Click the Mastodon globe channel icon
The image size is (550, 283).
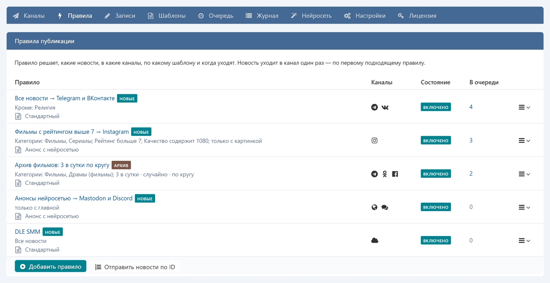(x=374, y=207)
